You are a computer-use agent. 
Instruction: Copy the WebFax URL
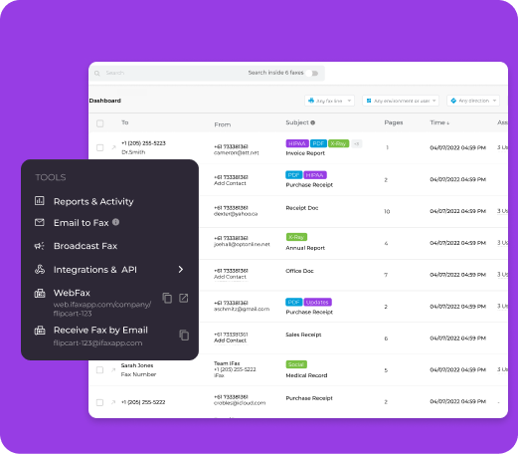[x=167, y=298]
